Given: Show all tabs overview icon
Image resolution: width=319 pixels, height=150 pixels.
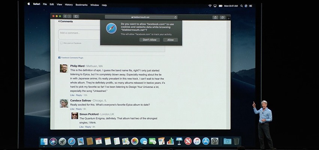Looking at the screenshot, I should (x=223, y=17).
